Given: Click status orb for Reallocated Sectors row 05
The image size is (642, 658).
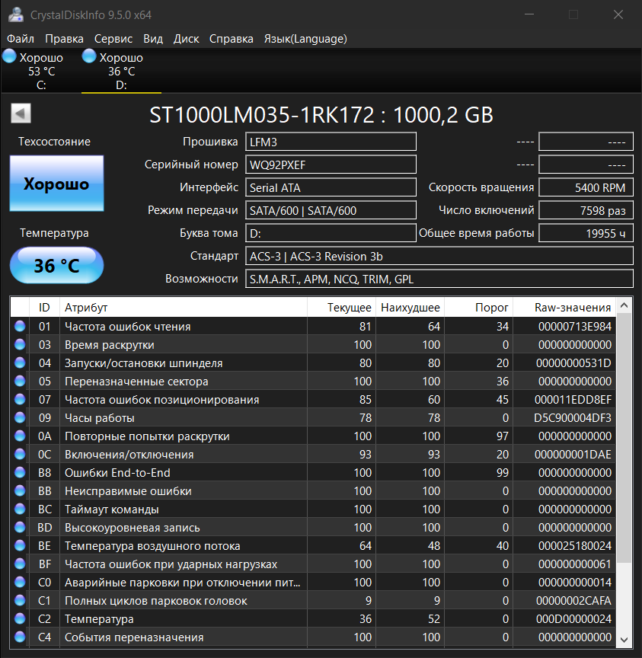Looking at the screenshot, I should [20, 381].
